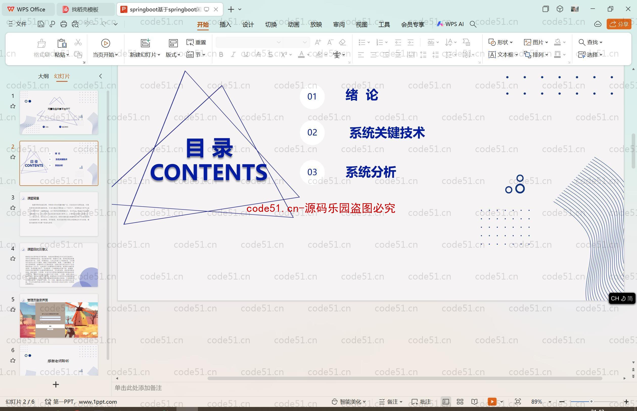Click the zoom out minus icon
The height and width of the screenshot is (411, 637).
tap(561, 402)
